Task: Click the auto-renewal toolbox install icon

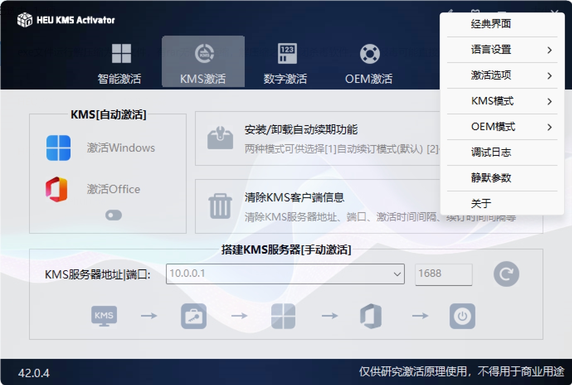Action: coord(220,138)
